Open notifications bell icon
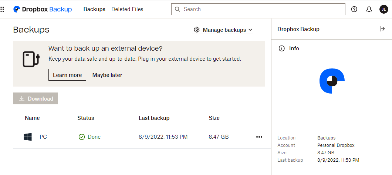The height and width of the screenshot is (175, 392). 369,9
